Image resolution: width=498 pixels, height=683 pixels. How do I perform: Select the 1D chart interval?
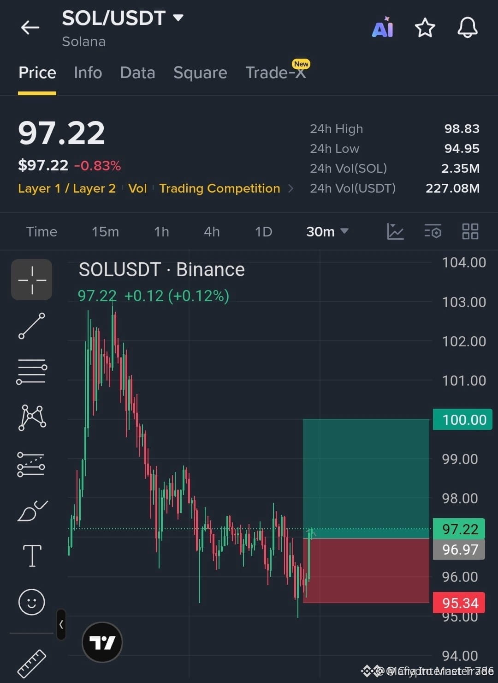click(263, 231)
